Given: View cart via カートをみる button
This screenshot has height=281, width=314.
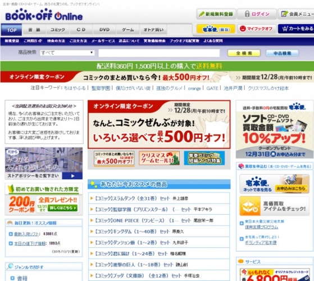Looking at the screenshot, I should [296, 29].
